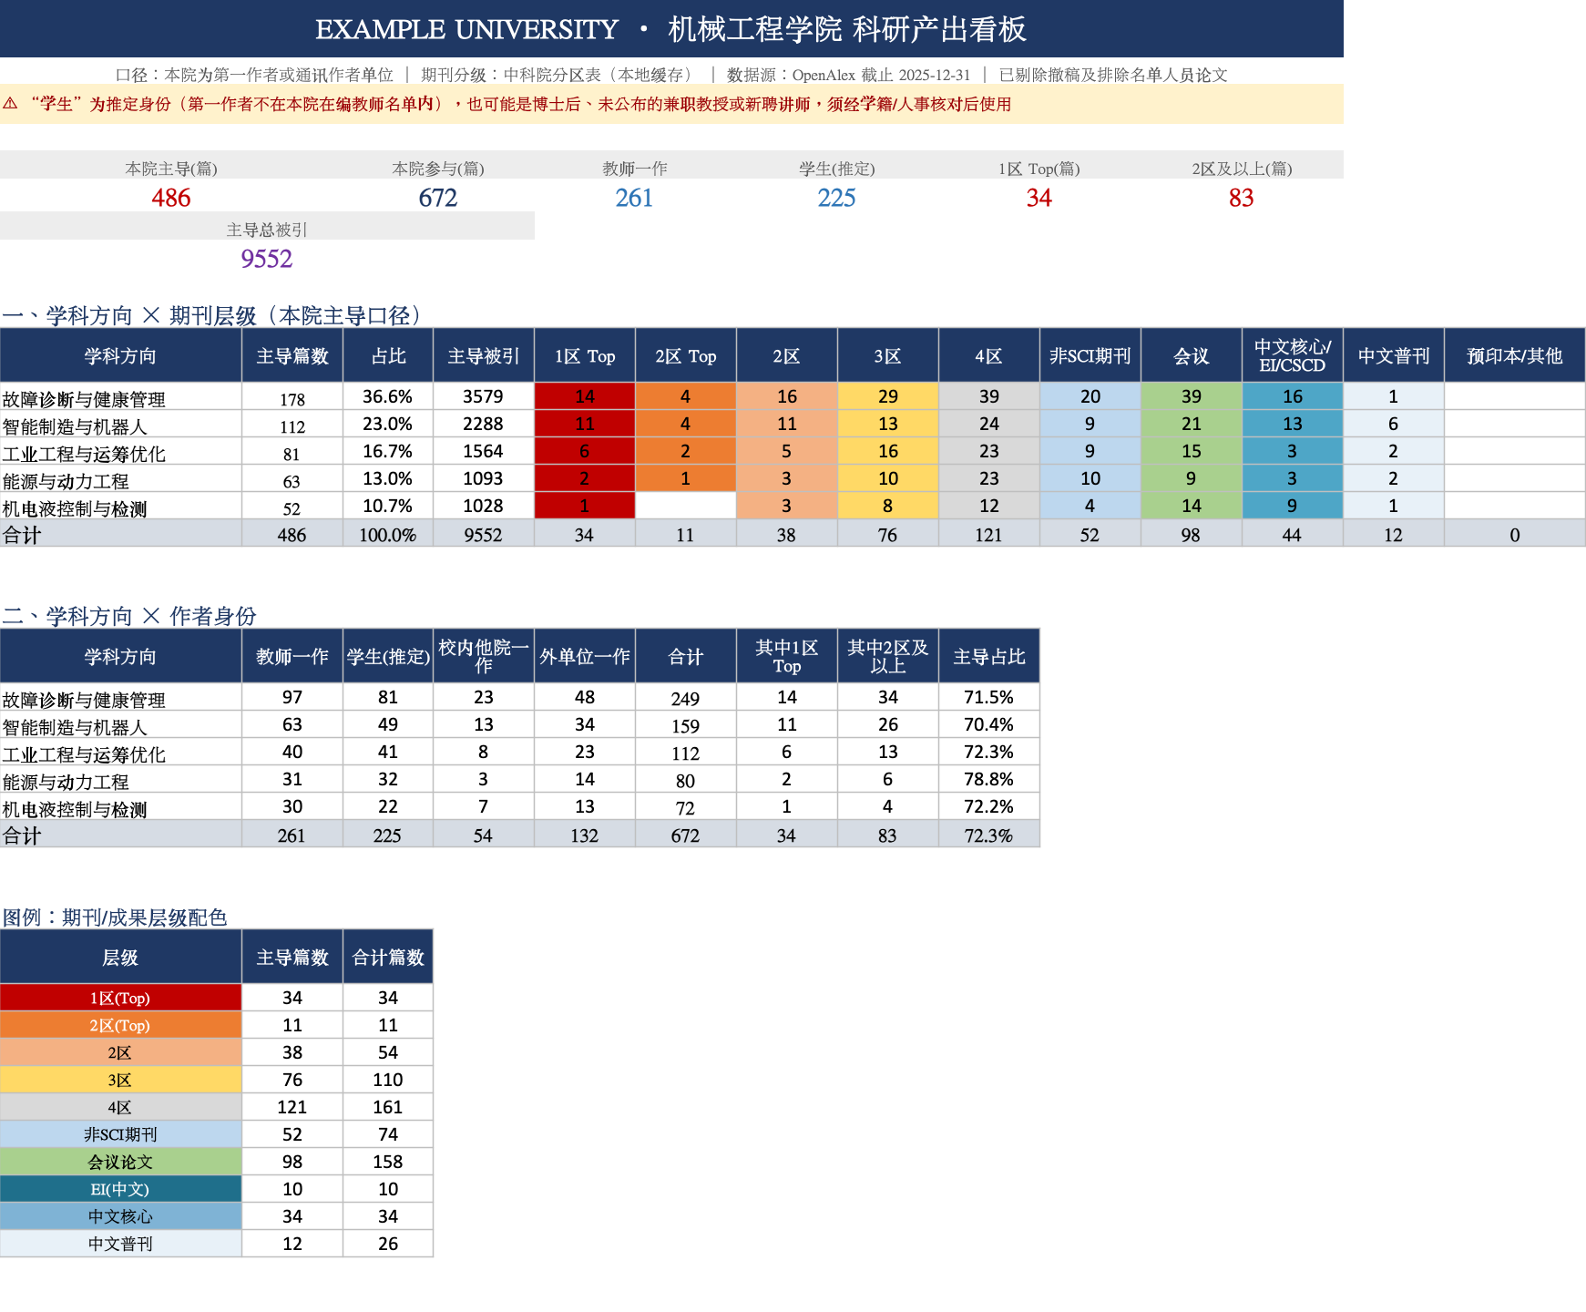Select the 预印本/其他 column header
Viewport: 1586px width, 1312px height.
click(1515, 355)
